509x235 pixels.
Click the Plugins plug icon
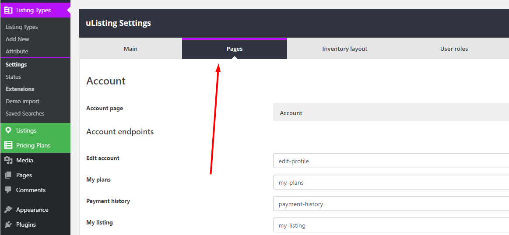click(x=8, y=224)
